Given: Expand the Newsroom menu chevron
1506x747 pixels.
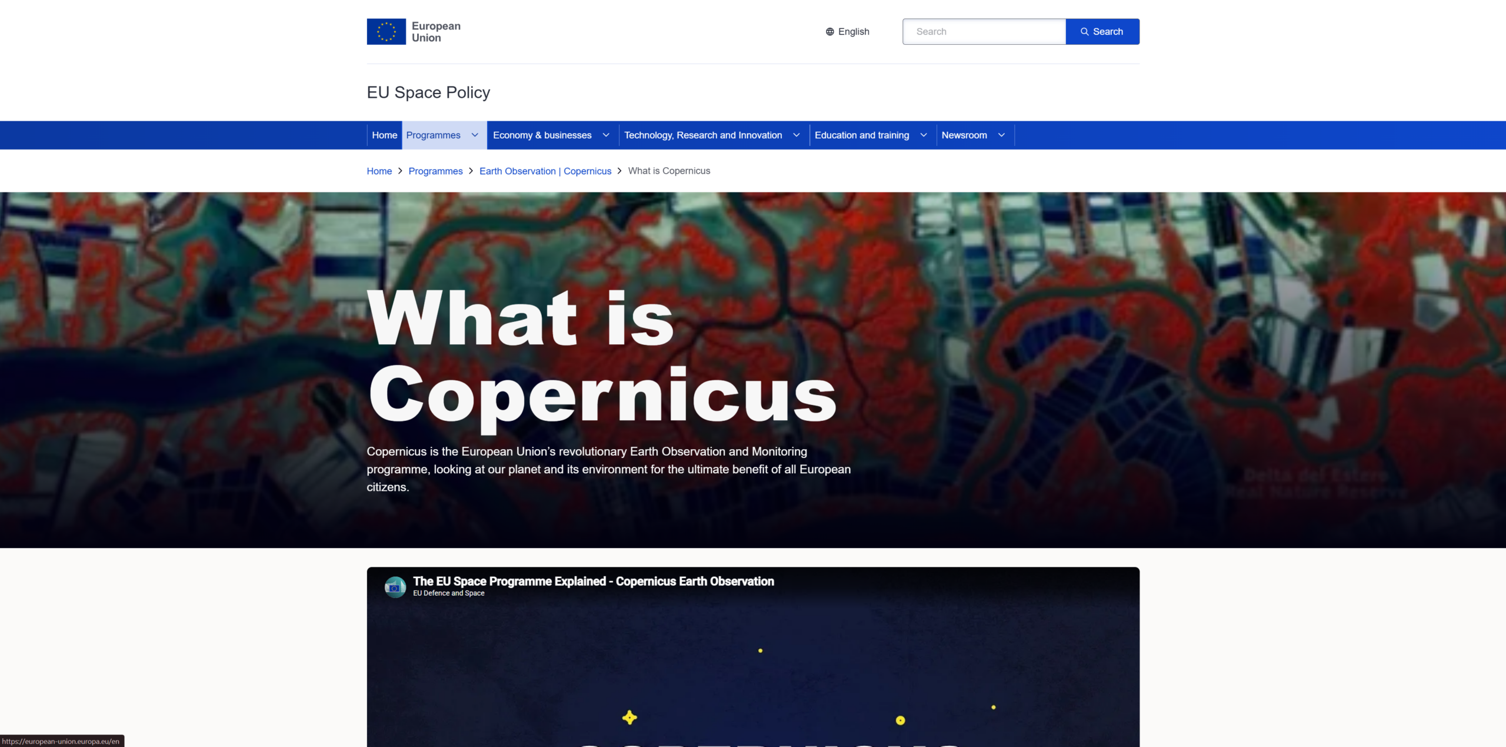Looking at the screenshot, I should pyautogui.click(x=1001, y=135).
